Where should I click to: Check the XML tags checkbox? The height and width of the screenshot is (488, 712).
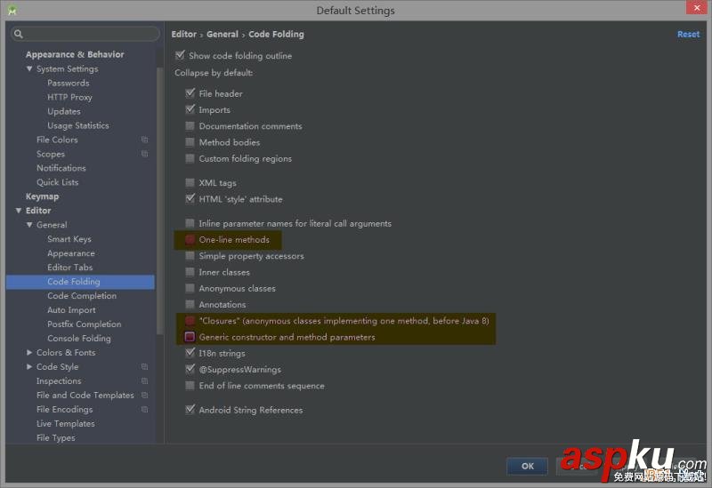(x=190, y=183)
